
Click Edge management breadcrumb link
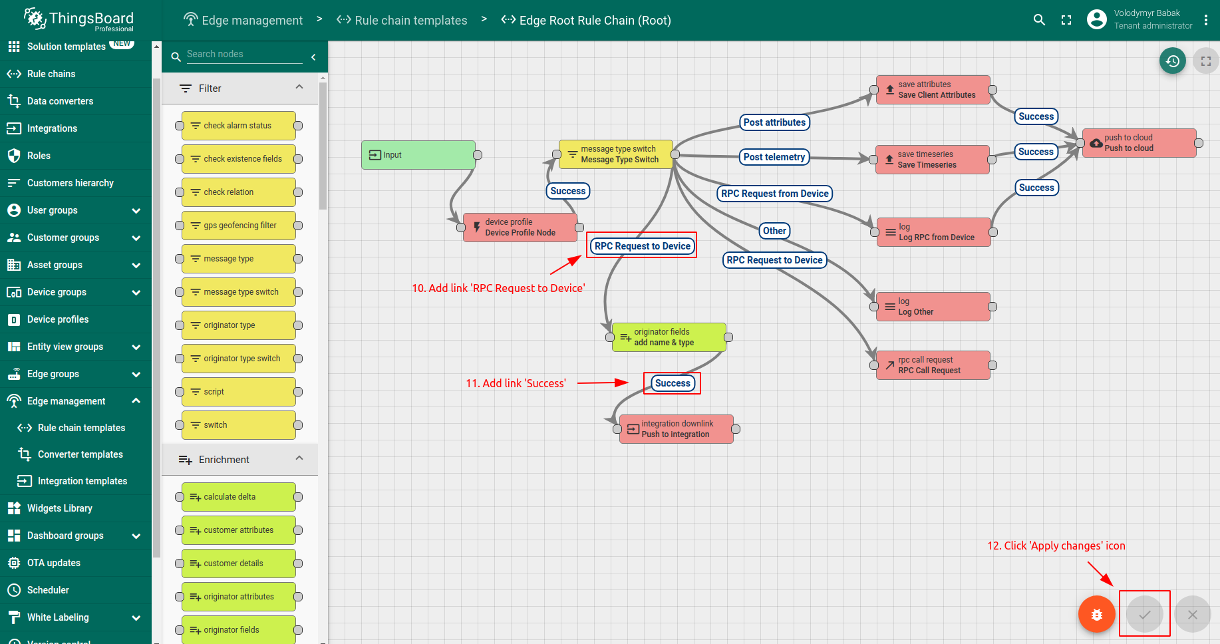[x=243, y=20]
